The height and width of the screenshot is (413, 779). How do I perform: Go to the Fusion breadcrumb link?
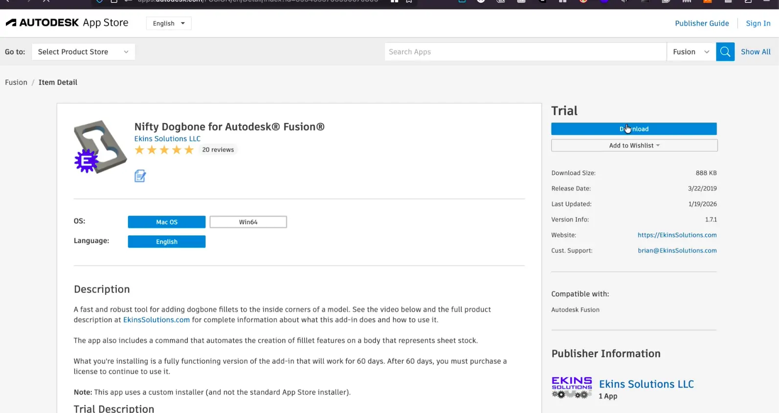click(x=16, y=83)
